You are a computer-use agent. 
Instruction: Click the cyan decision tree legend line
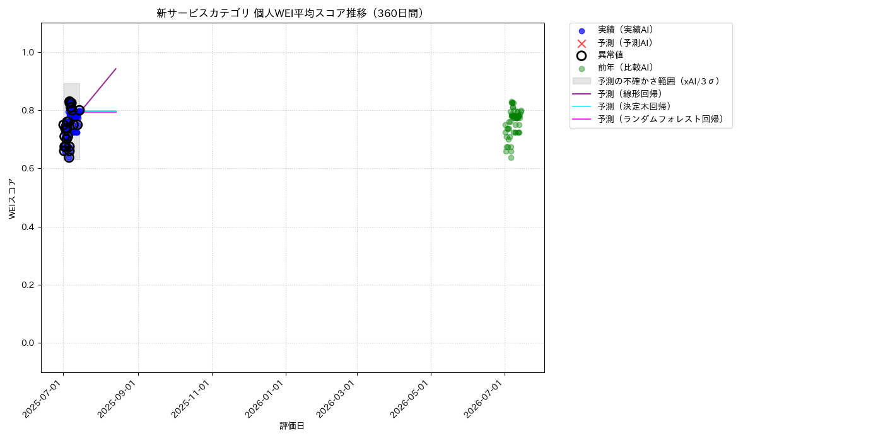(x=582, y=106)
